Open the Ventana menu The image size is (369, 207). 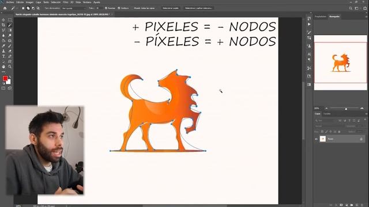tap(87, 2)
